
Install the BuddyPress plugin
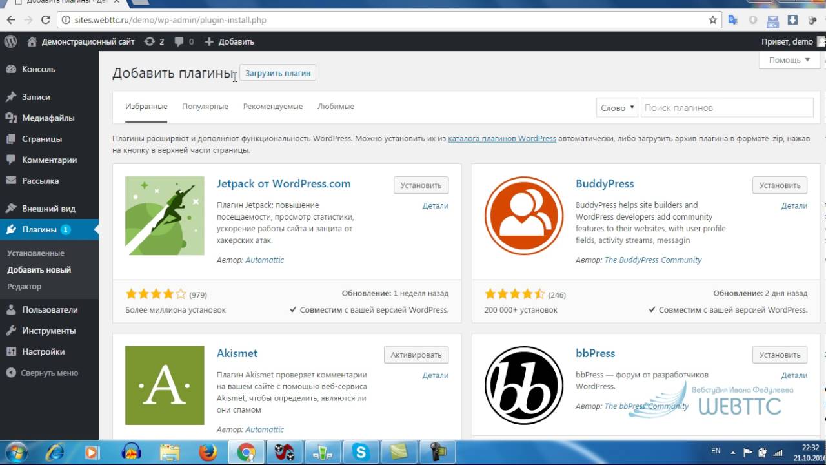tap(780, 185)
